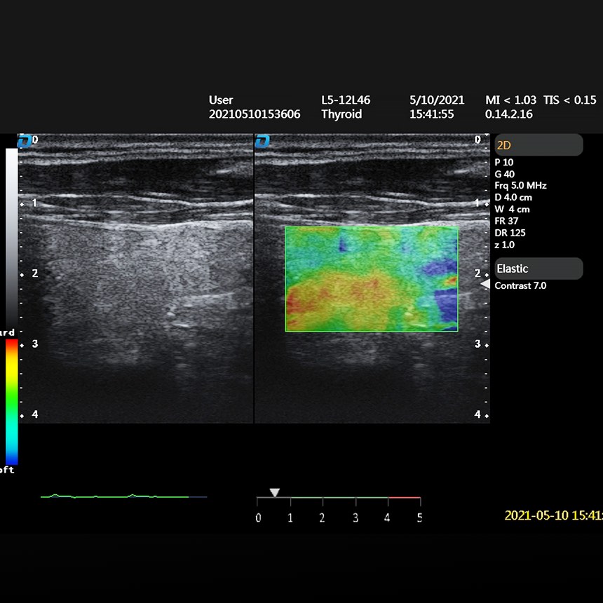Click the Thyroid exam preset label
Image resolution: width=603 pixels, height=603 pixels.
coord(339,114)
